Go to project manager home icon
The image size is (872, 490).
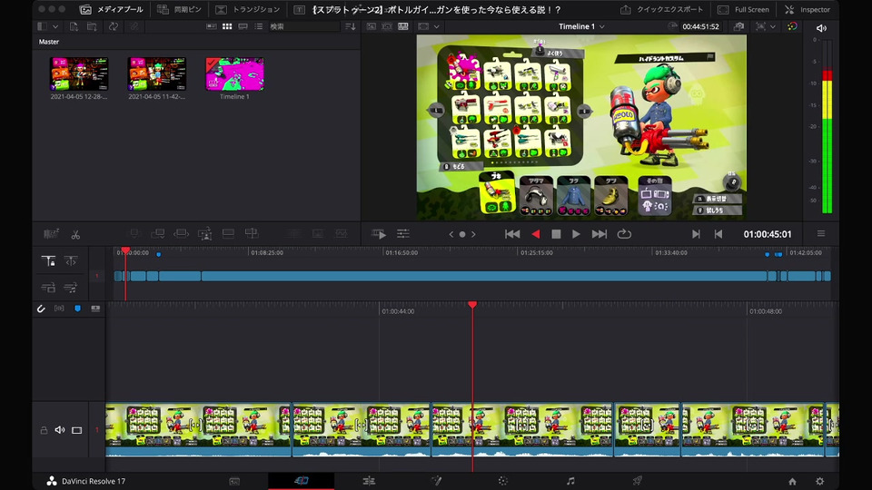point(792,481)
